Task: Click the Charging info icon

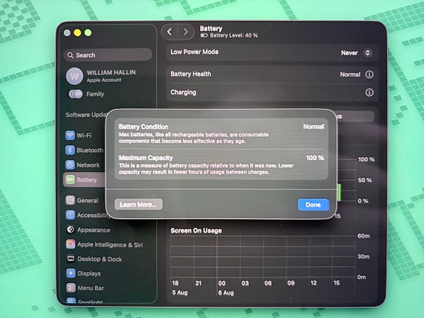Action: click(x=369, y=92)
